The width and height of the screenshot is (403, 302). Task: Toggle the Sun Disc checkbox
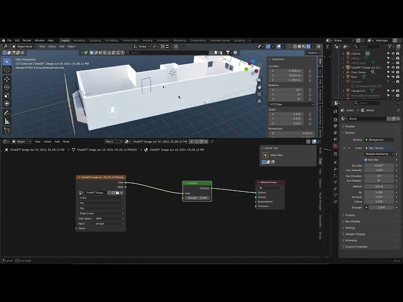click(x=366, y=160)
